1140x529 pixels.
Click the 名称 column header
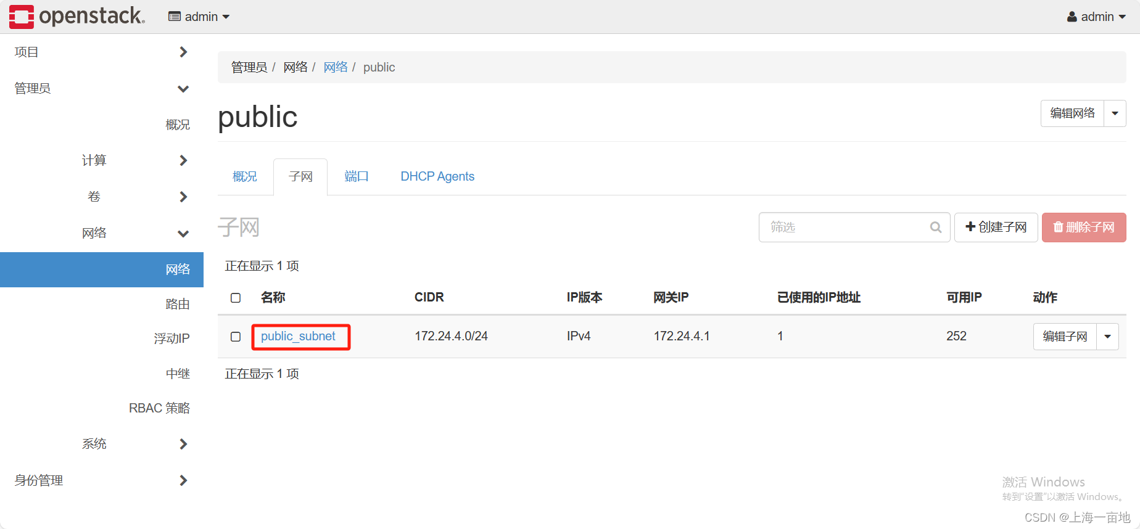click(x=273, y=298)
